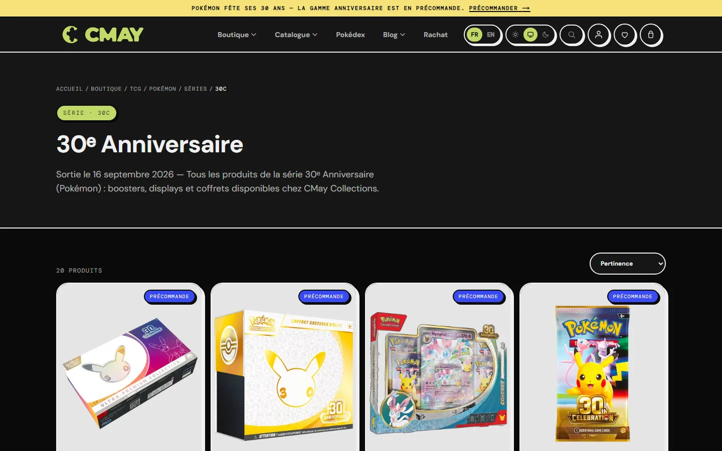The image size is (722, 451).
Task: Expand the Boutique menu
Action: coord(237,35)
